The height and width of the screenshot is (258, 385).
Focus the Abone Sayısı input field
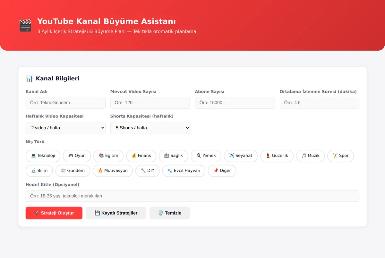tap(235, 103)
